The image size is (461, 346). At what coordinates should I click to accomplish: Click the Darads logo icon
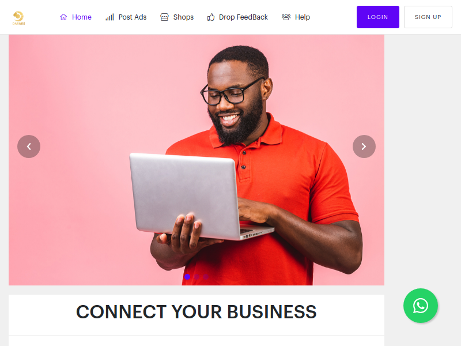(18, 18)
